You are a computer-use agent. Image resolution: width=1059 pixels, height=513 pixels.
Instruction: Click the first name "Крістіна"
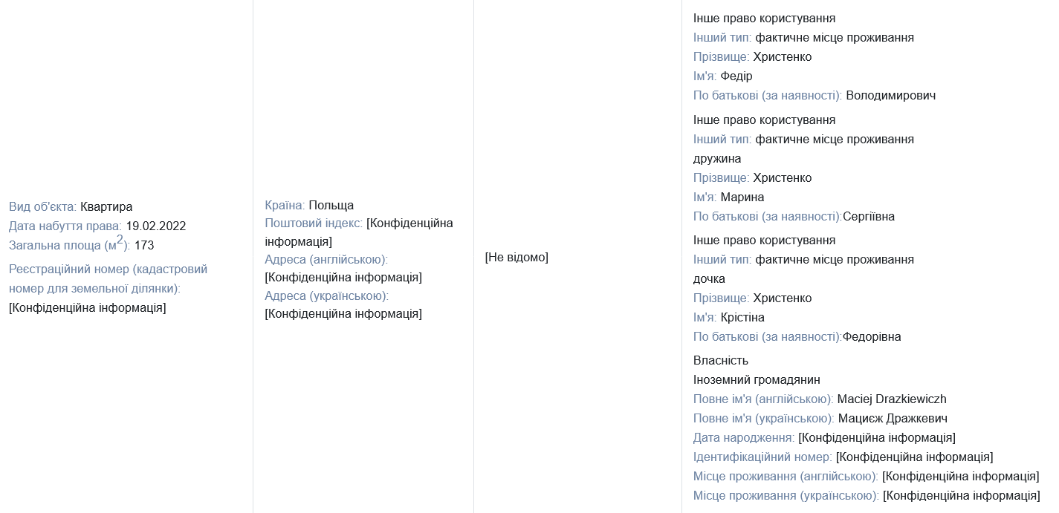[742, 318]
